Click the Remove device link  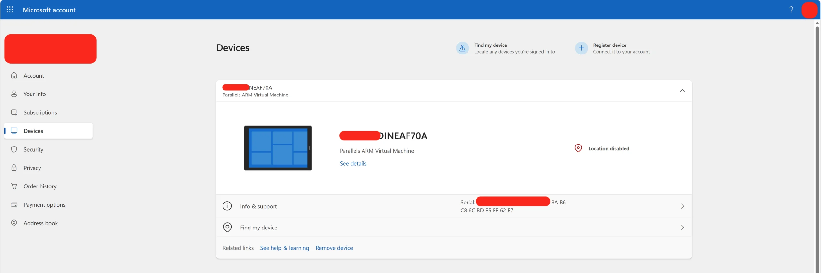[x=334, y=248]
